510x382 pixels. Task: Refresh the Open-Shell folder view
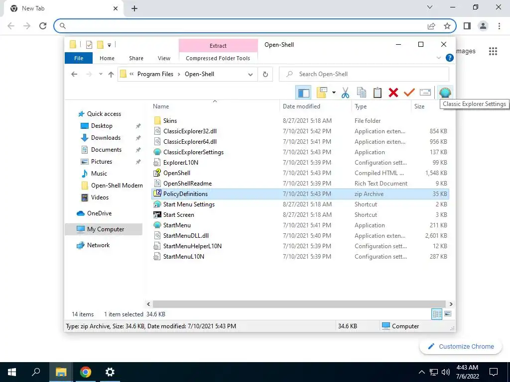click(x=265, y=74)
